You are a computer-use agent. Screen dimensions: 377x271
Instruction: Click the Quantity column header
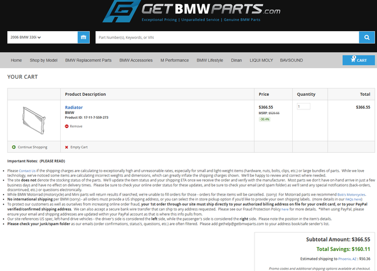coord(306,94)
